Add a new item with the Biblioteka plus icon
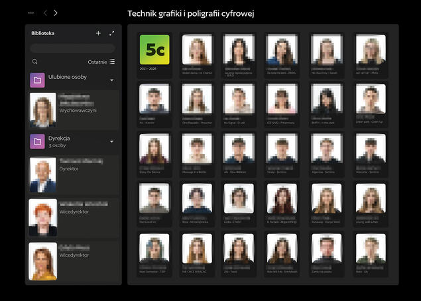Screen dimensions: 421x301 coord(98,33)
